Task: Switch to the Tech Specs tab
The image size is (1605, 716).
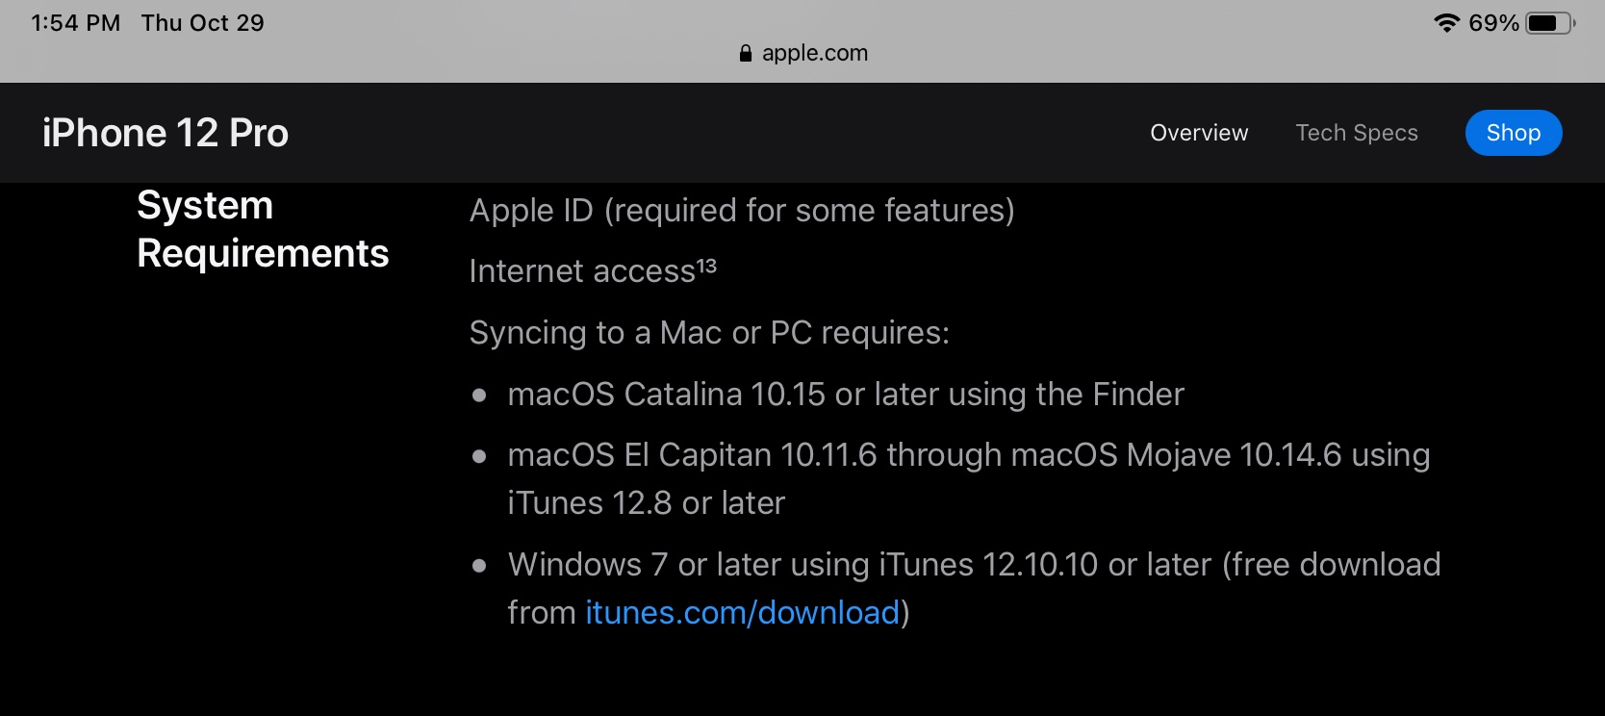Action: pyautogui.click(x=1356, y=133)
